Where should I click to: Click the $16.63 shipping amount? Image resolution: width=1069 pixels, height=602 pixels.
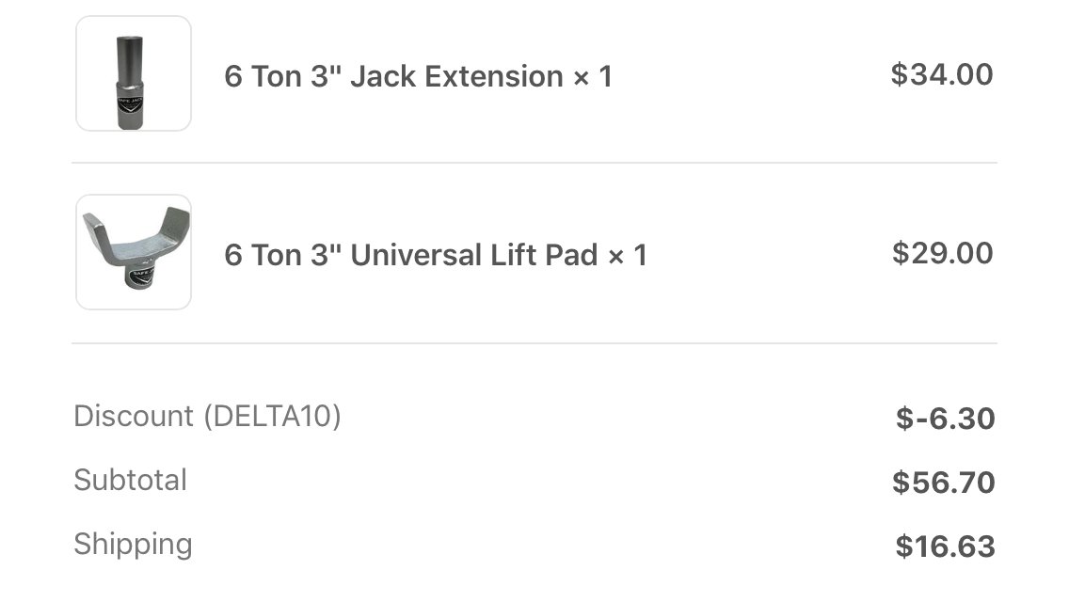point(945,547)
